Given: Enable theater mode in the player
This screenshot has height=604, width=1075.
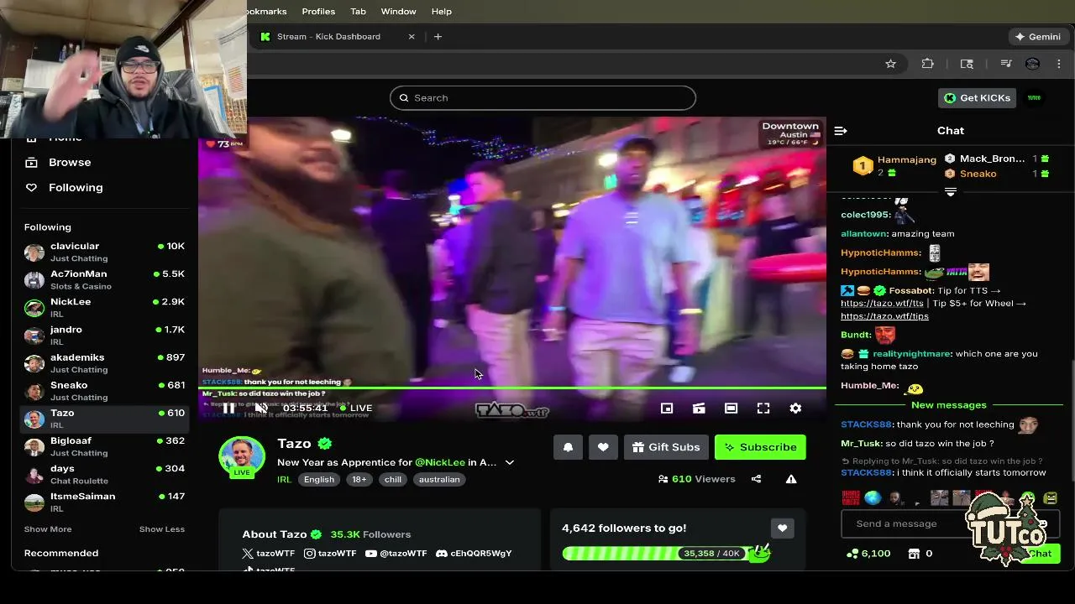Looking at the screenshot, I should (731, 408).
